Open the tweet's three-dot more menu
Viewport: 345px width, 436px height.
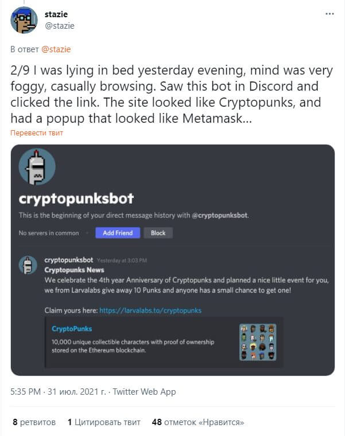click(330, 14)
